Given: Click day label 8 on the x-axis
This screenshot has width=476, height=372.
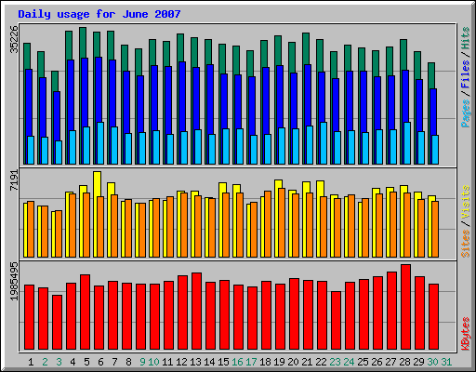Looking at the screenshot, I should pos(128,362).
